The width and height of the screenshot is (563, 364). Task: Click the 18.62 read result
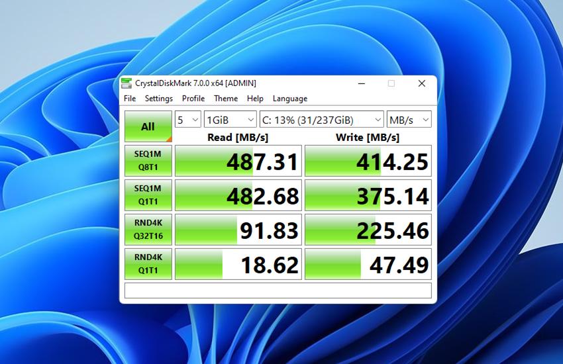coord(238,264)
